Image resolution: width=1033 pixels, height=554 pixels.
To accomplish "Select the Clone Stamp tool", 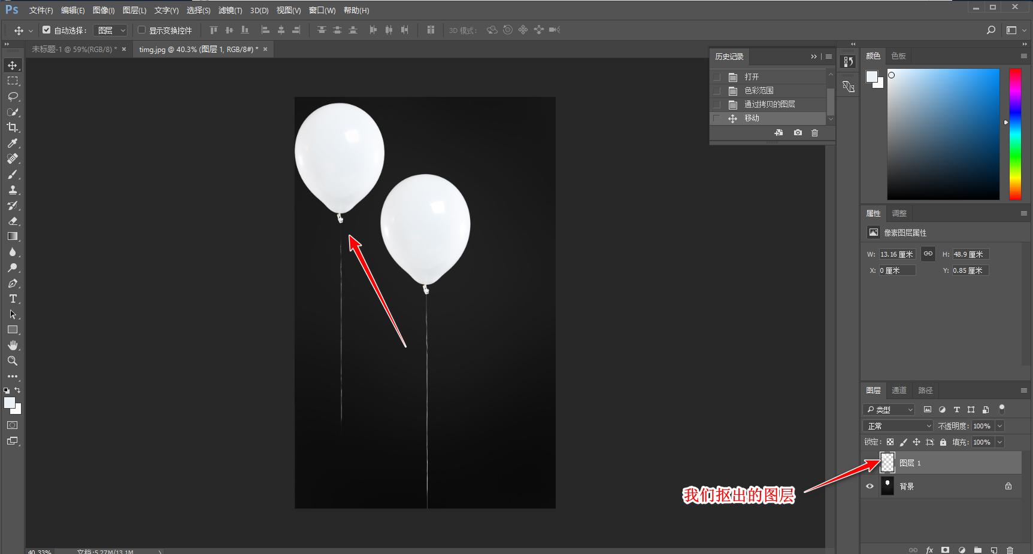I will click(13, 190).
